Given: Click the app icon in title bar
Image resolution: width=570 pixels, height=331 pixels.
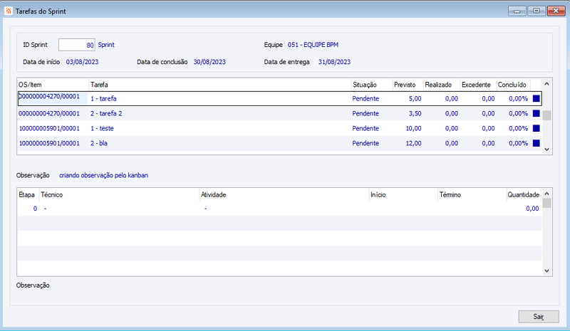Looking at the screenshot, I should (9, 11).
